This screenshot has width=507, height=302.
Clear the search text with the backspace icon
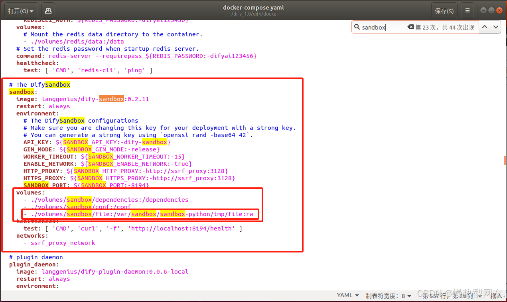[410, 27]
